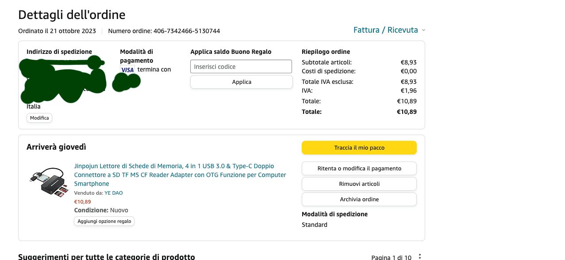Open the Fattura / Ricevuta link
Image resolution: width=565 pixels, height=260 pixels.
click(385, 30)
